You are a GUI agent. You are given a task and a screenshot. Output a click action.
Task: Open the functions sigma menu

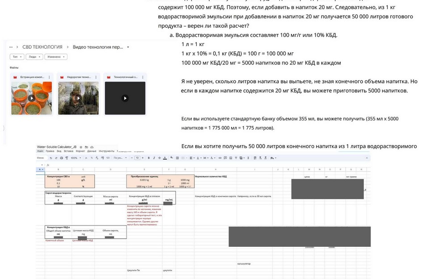pyautogui.click(x=248, y=158)
